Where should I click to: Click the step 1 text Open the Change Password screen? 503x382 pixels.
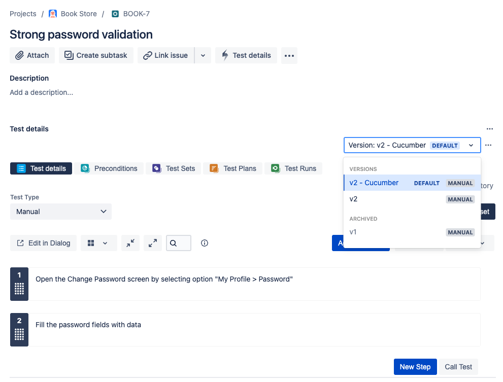[x=164, y=280]
